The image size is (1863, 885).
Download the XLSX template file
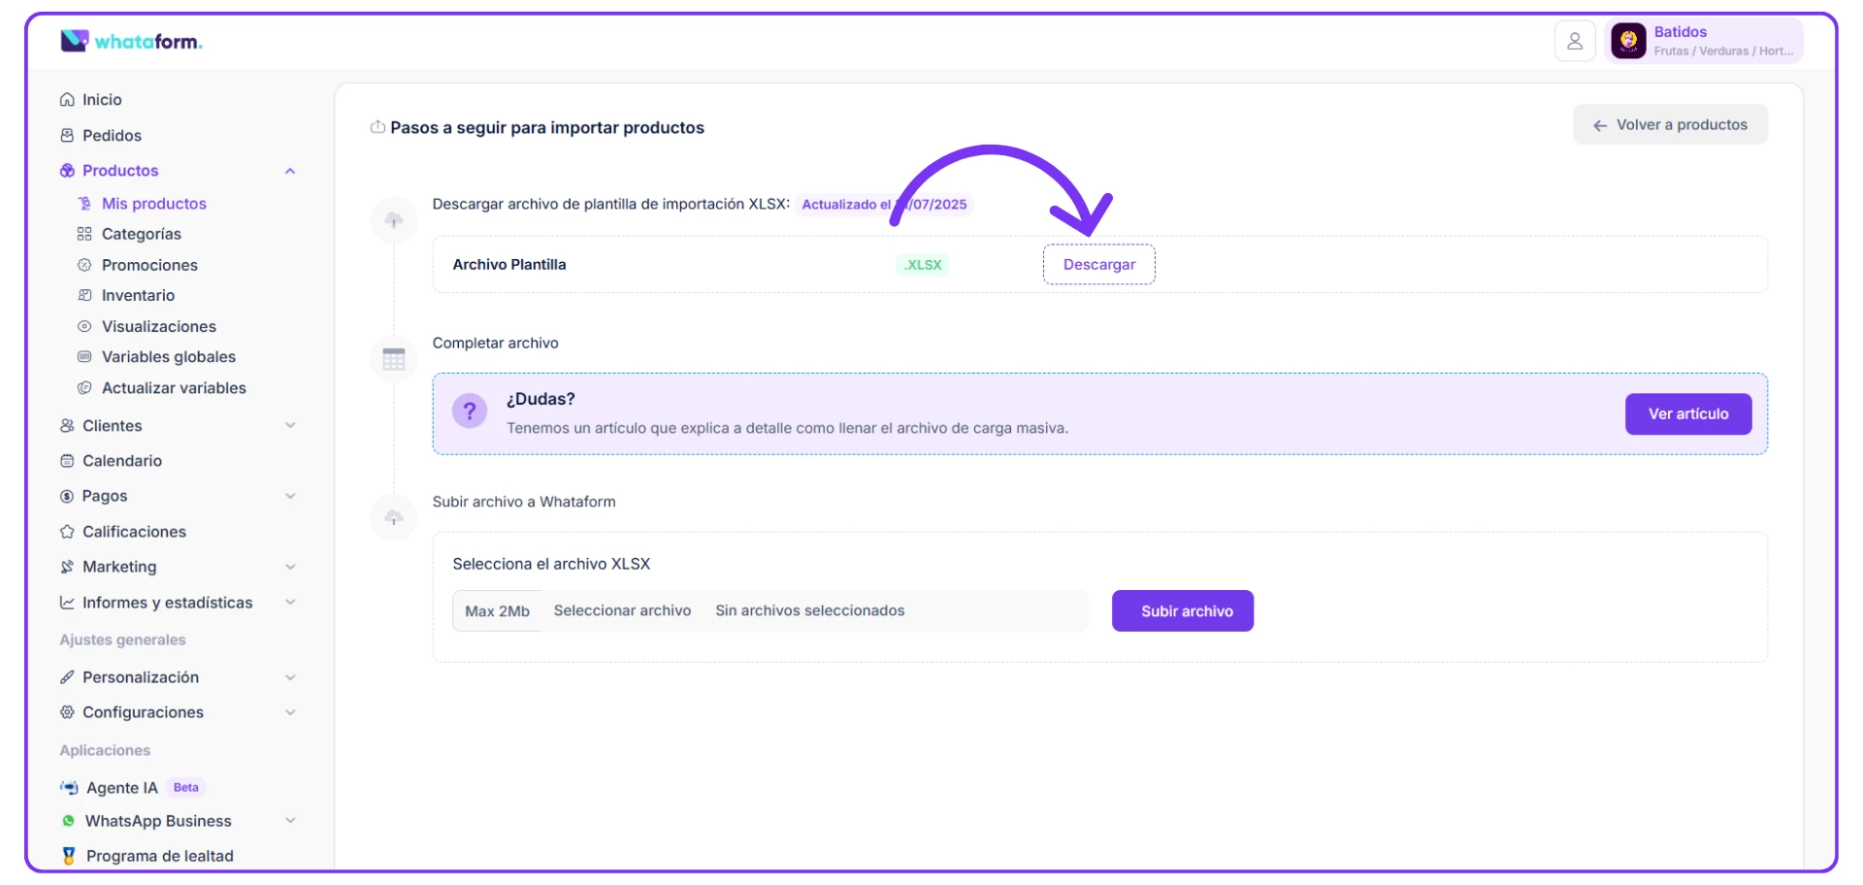pyautogui.click(x=1098, y=264)
